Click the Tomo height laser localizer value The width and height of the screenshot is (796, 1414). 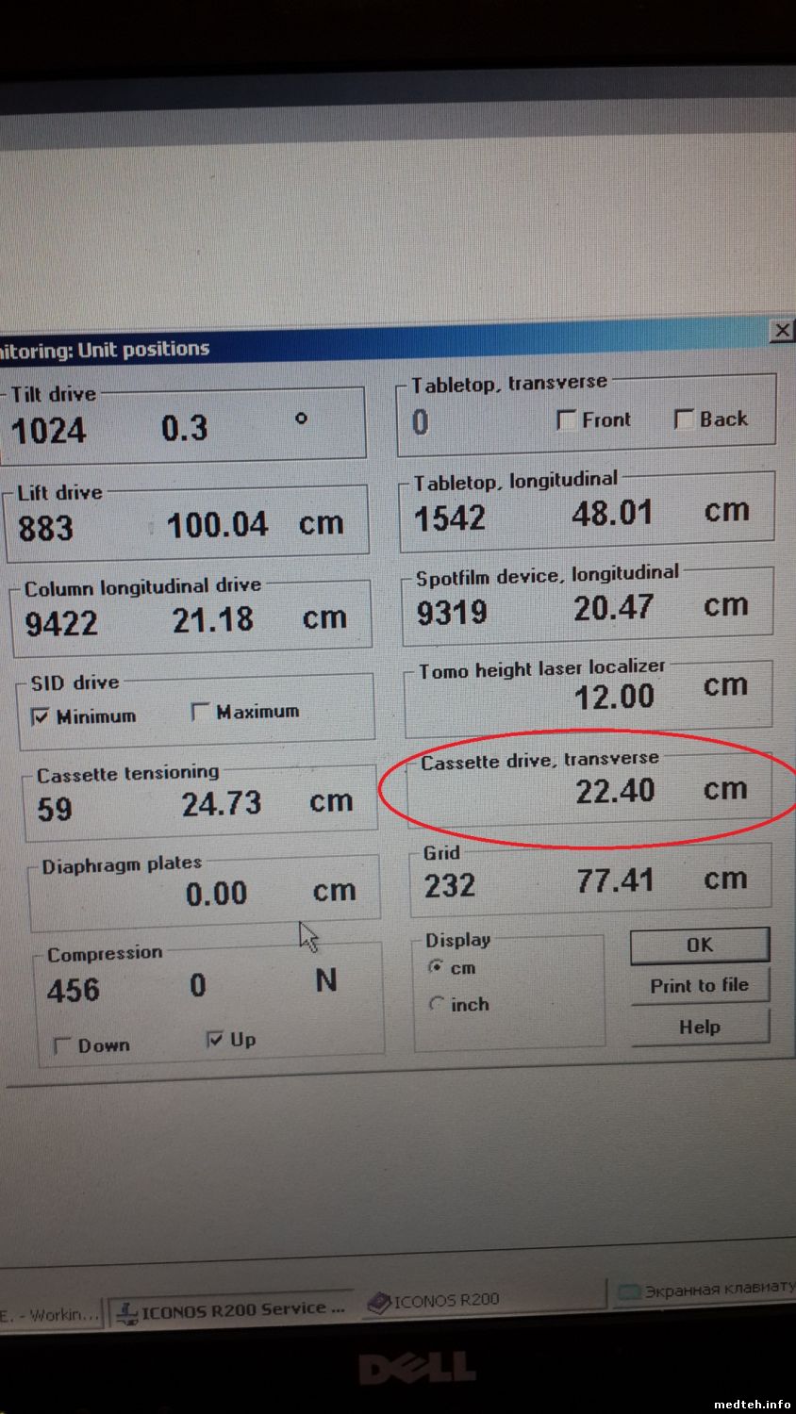(x=614, y=698)
